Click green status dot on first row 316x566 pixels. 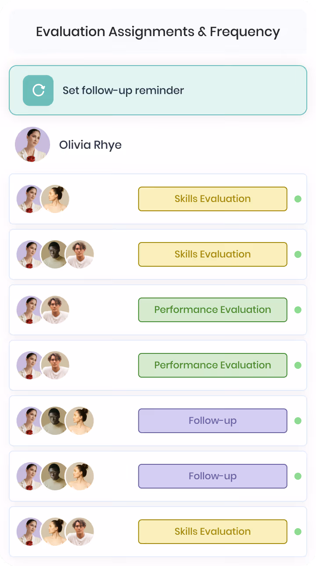(298, 199)
